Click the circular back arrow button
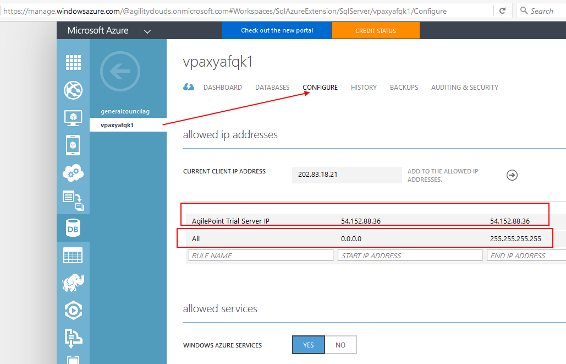566x364 pixels. point(120,72)
